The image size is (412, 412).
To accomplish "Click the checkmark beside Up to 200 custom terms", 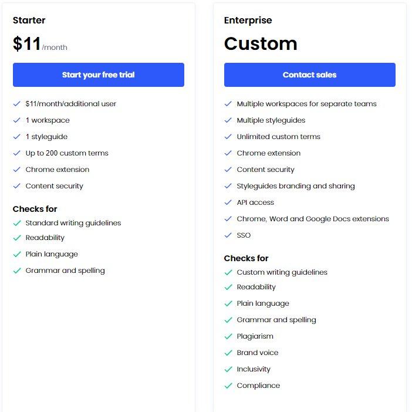I will 17,153.
